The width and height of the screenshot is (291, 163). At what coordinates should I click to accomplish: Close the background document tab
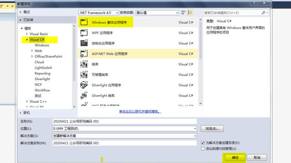[x=12, y=6]
